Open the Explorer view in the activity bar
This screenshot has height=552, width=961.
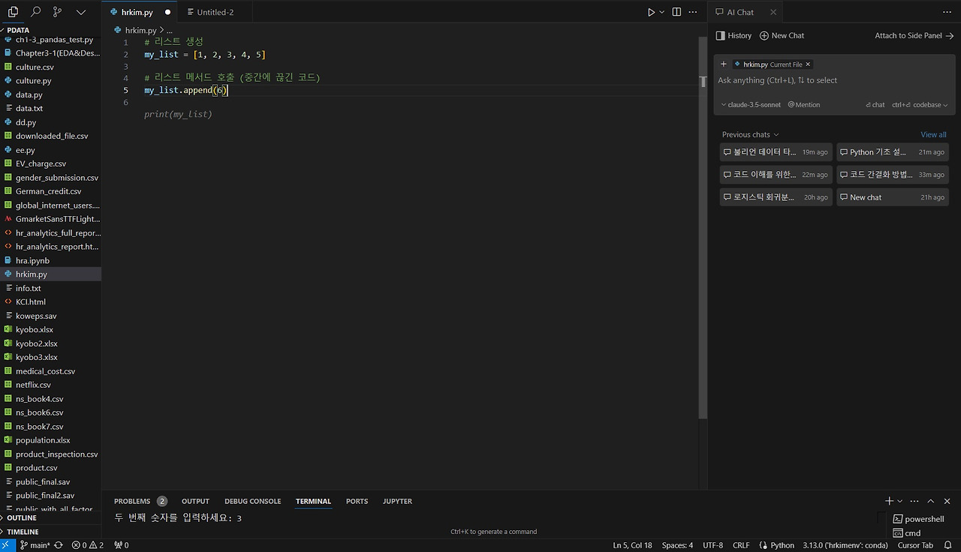pyautogui.click(x=13, y=12)
